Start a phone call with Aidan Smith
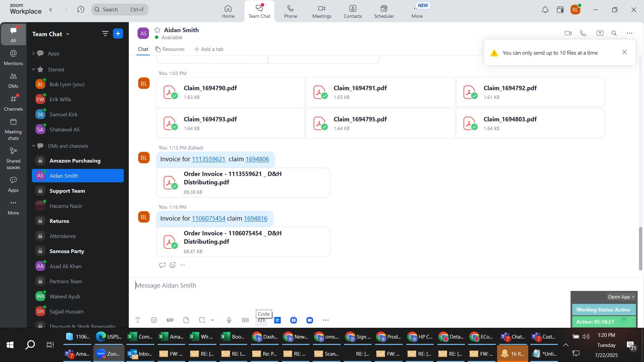Screen dimensions: 644x362 click(583, 33)
